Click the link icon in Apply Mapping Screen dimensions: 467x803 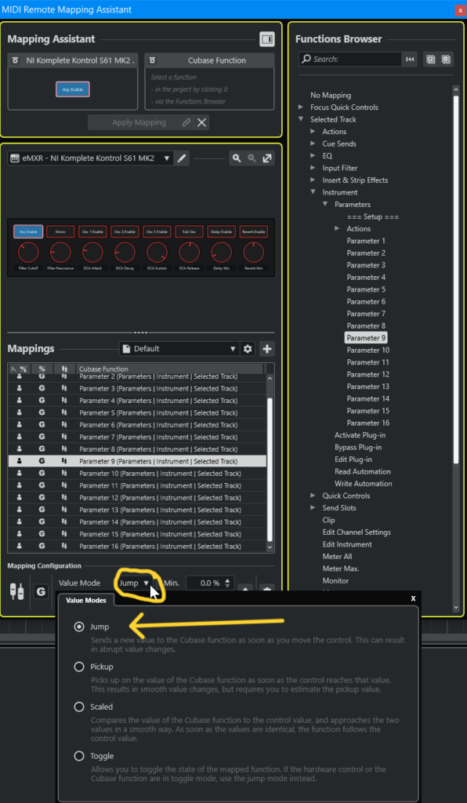[x=187, y=122]
